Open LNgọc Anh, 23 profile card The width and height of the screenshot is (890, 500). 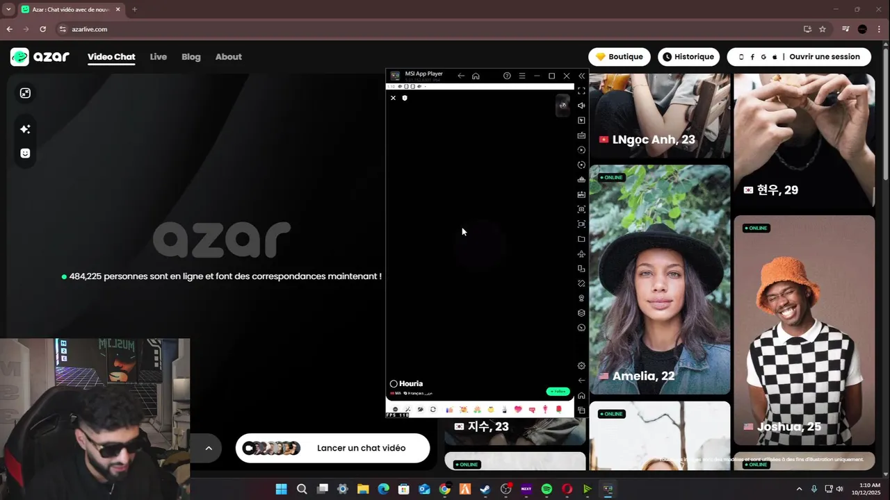[x=660, y=116]
